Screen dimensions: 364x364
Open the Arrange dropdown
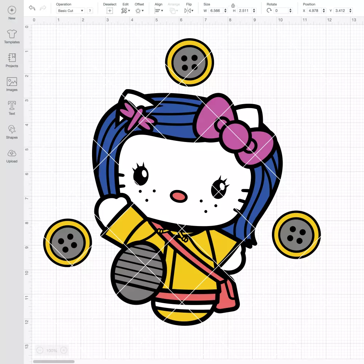pos(174,11)
